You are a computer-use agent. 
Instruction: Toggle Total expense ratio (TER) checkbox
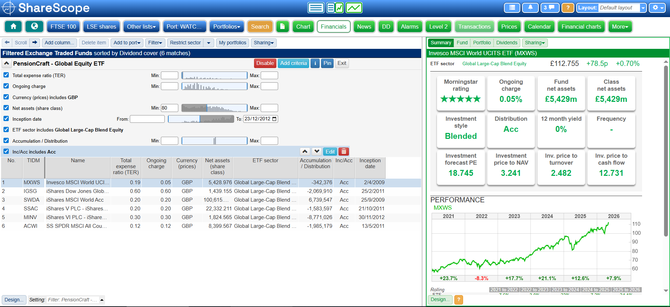click(6, 75)
